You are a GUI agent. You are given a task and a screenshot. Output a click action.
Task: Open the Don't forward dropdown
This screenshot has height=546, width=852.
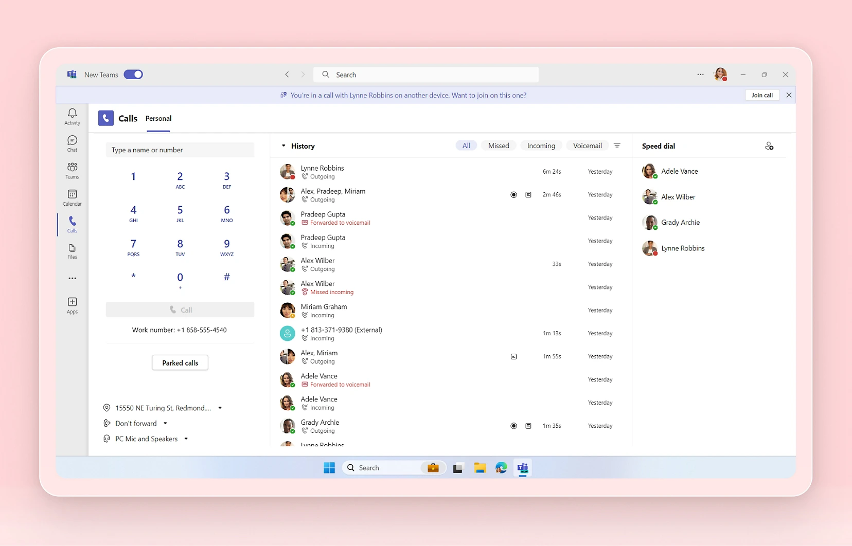coord(165,423)
